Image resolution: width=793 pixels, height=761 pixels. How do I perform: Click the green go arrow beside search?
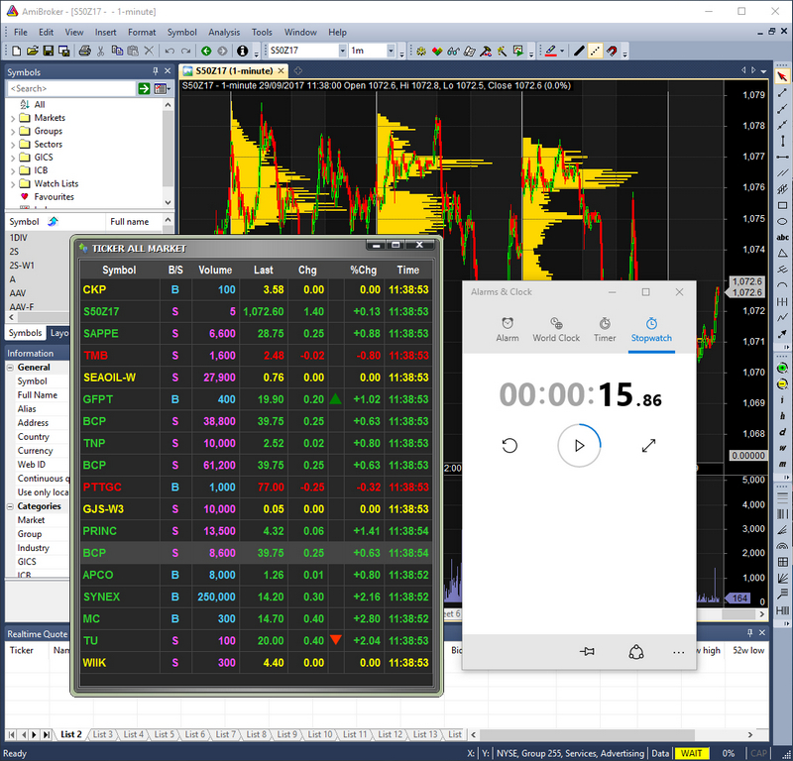coord(144,89)
